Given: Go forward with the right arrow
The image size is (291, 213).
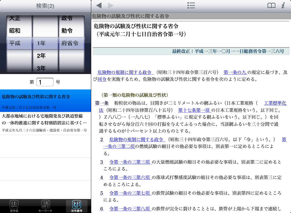Looking at the screenshot, I should coord(111,6).
